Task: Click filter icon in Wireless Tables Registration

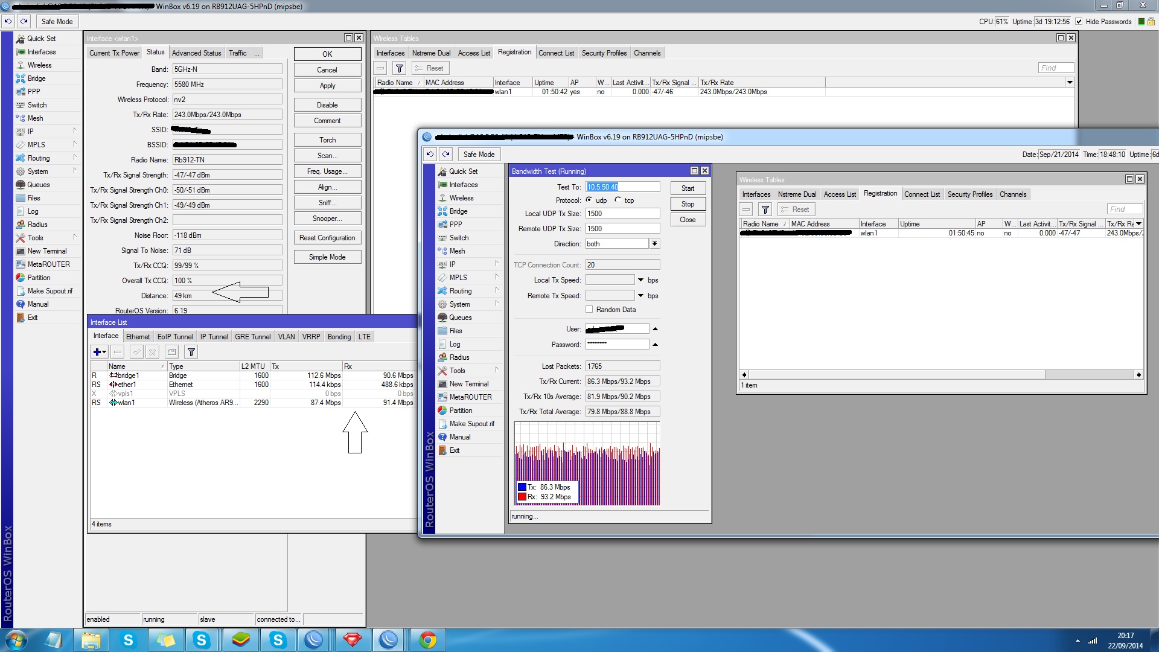Action: (x=399, y=68)
